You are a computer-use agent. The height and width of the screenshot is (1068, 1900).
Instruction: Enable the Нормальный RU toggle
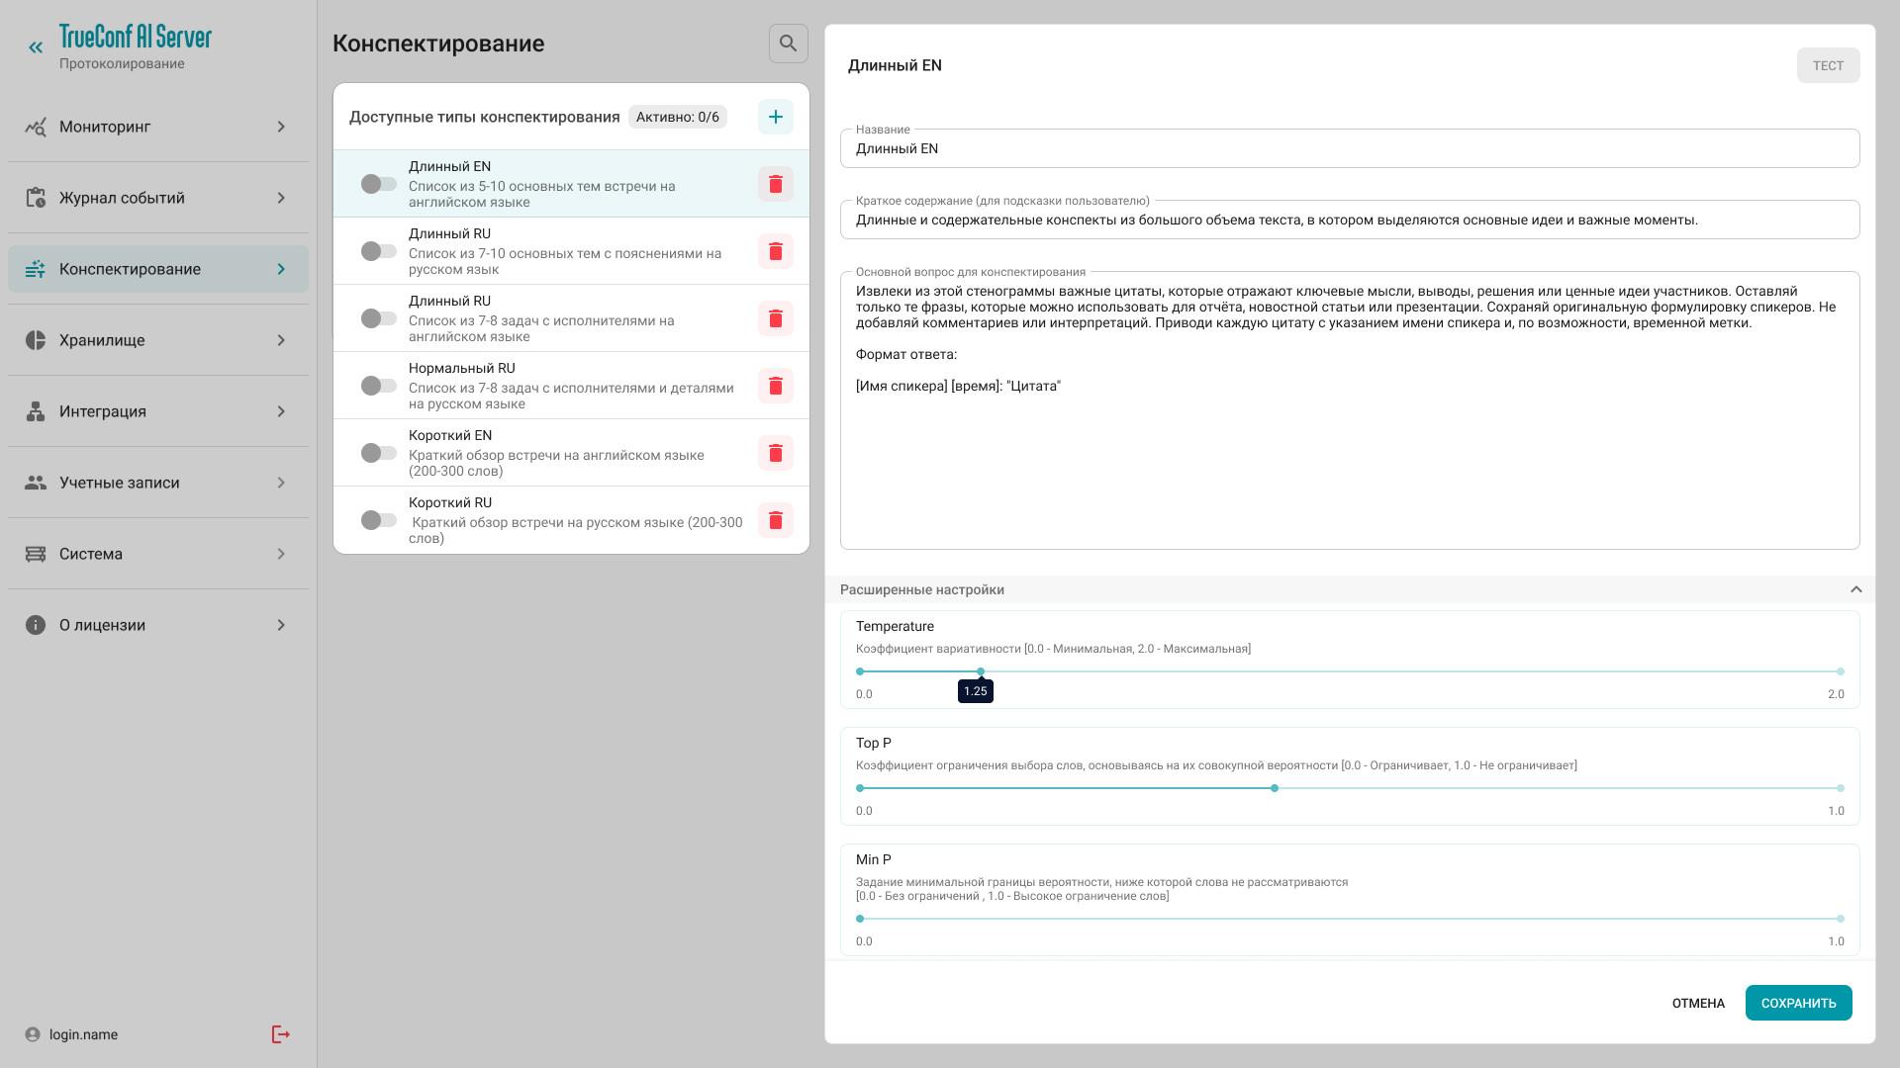click(x=378, y=386)
